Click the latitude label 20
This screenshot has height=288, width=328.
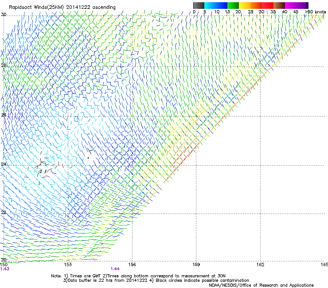point(4,260)
